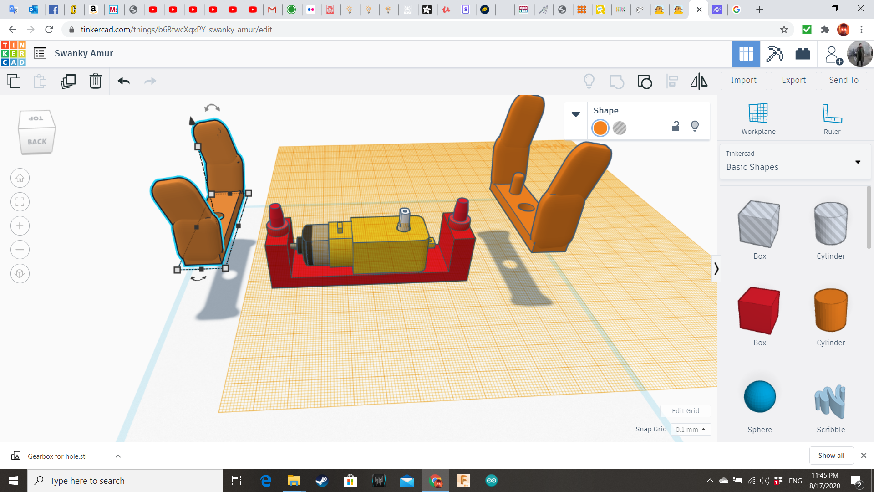874x492 pixels.
Task: Collapse the Shape inspector panel
Action: 576,114
